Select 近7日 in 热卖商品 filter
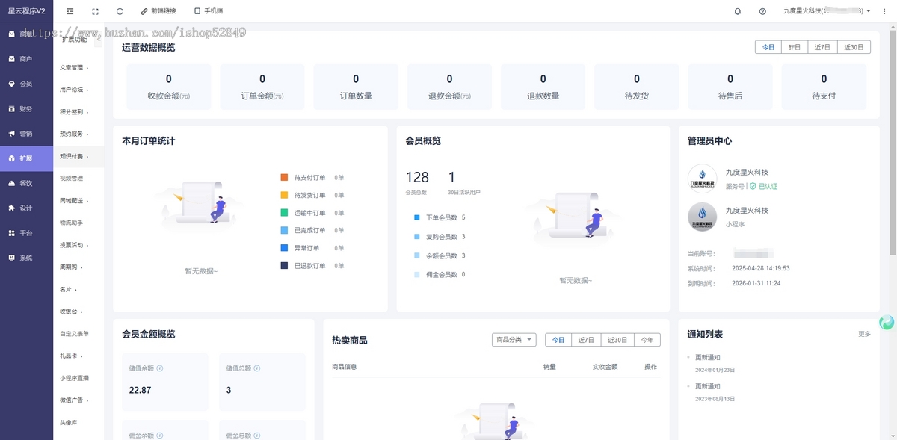The width and height of the screenshot is (897, 440). (x=586, y=340)
